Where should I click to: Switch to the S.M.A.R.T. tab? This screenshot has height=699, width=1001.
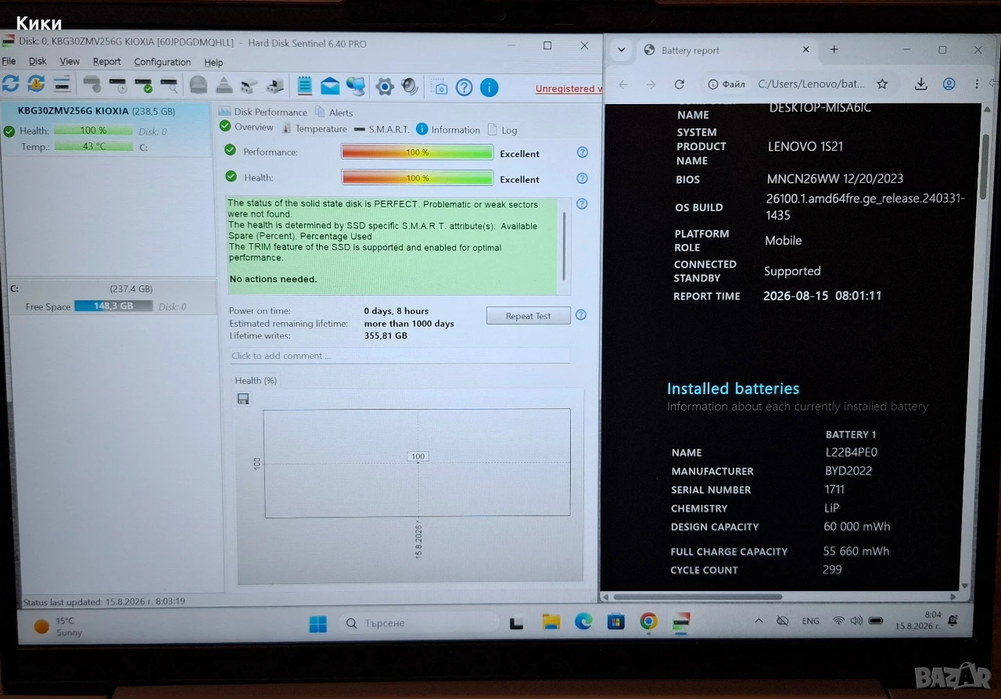[x=382, y=129]
